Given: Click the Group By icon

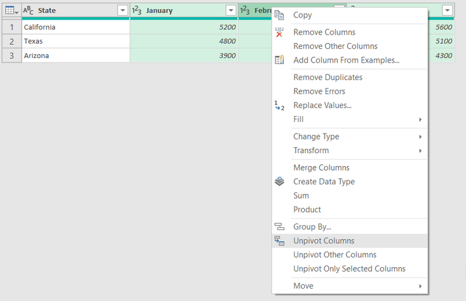Looking at the screenshot, I should 279,227.
